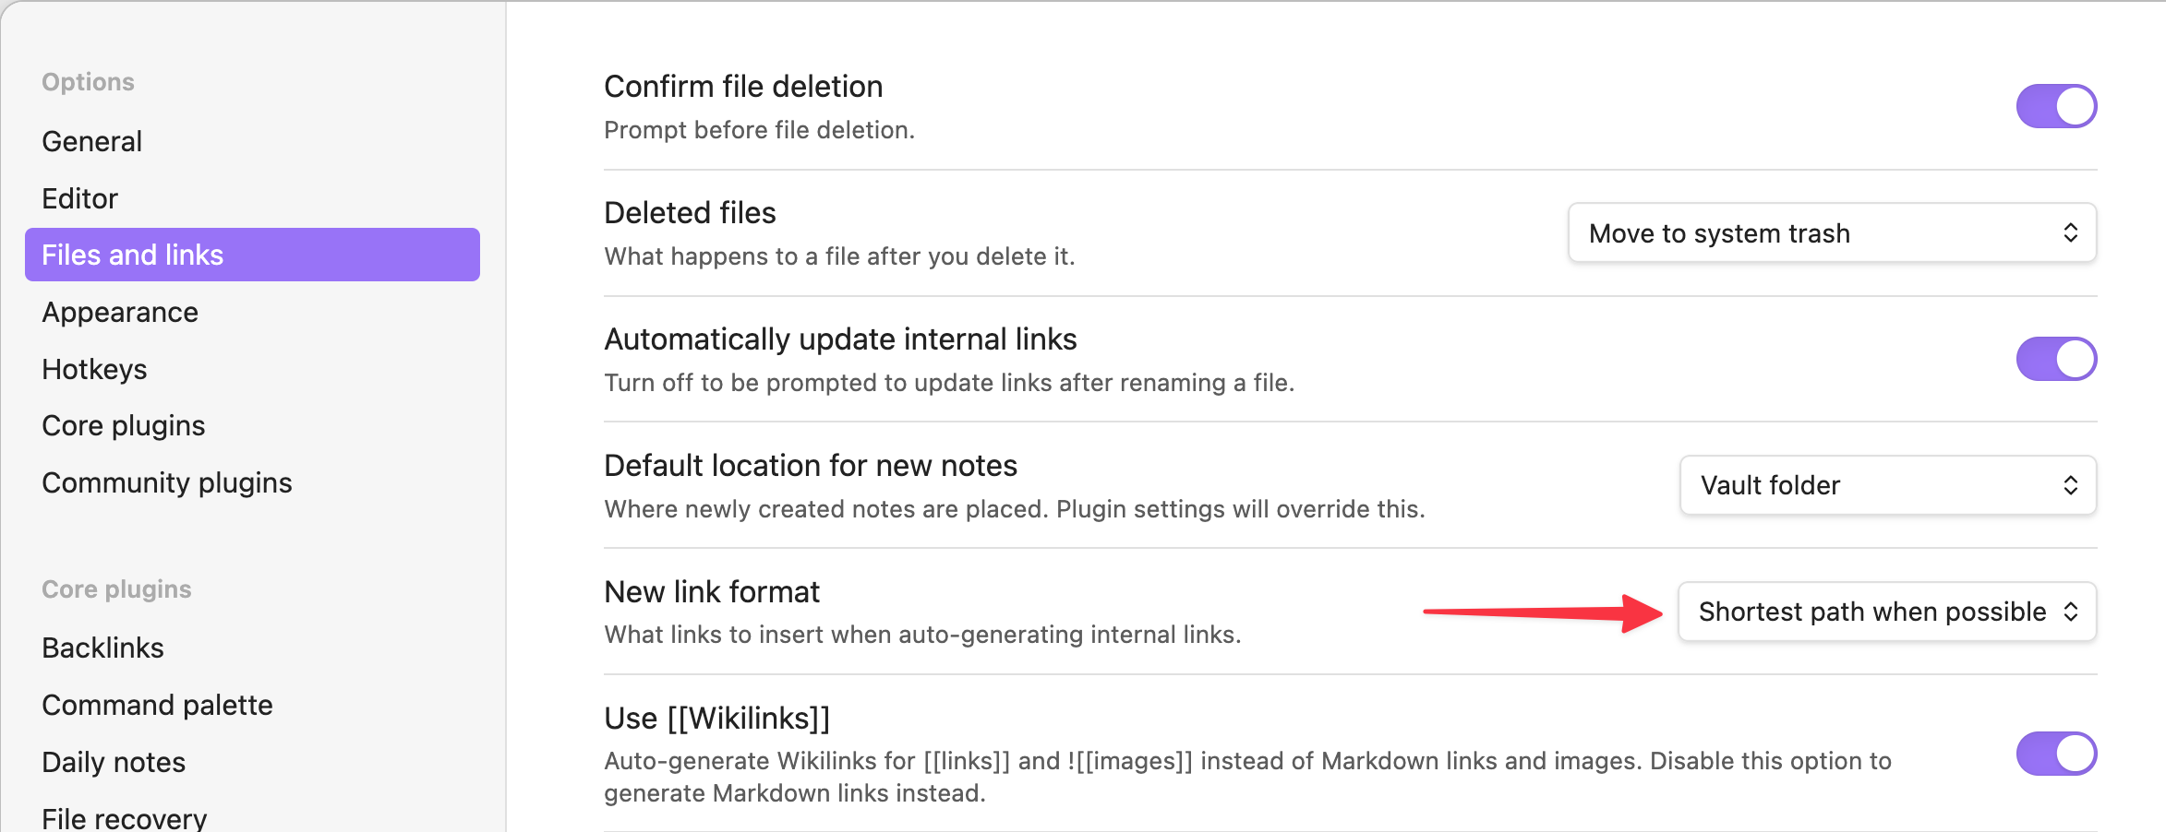Open the General settings tab
Viewport: 2166px width, 832px height.
click(92, 141)
